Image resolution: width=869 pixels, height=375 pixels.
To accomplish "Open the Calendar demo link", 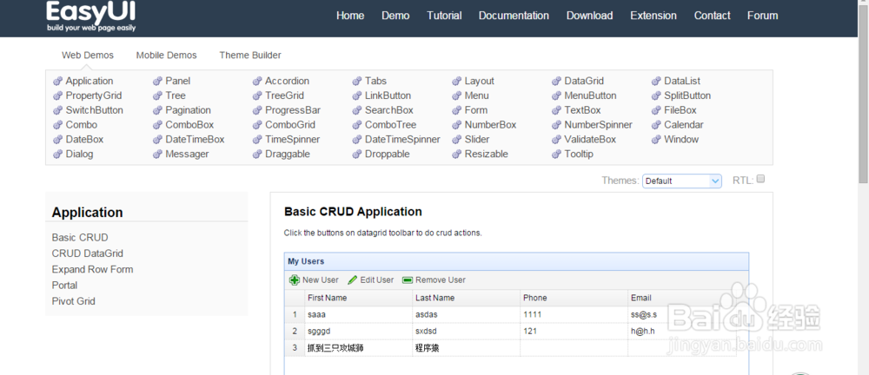I will click(x=684, y=125).
